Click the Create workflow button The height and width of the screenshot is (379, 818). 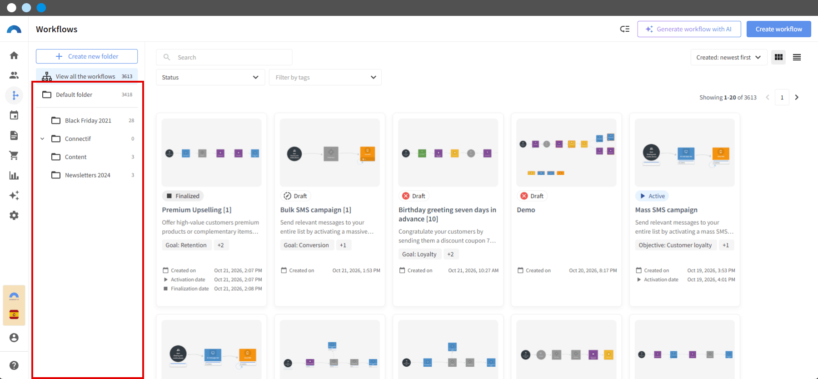(779, 29)
